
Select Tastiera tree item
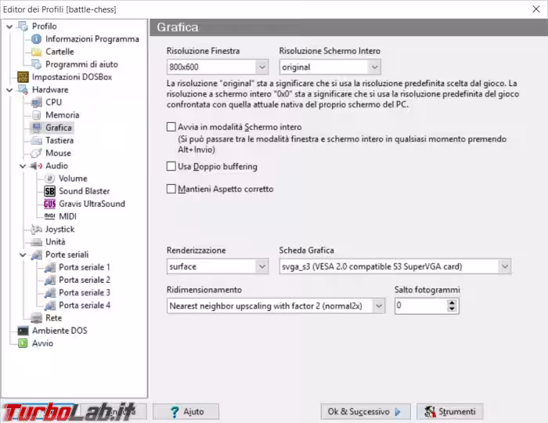(59, 140)
